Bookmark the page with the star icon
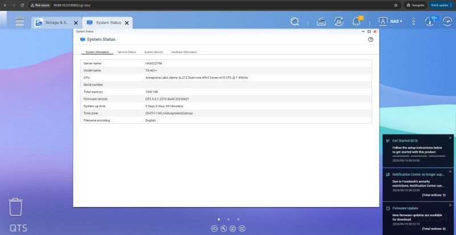 coord(396,5)
